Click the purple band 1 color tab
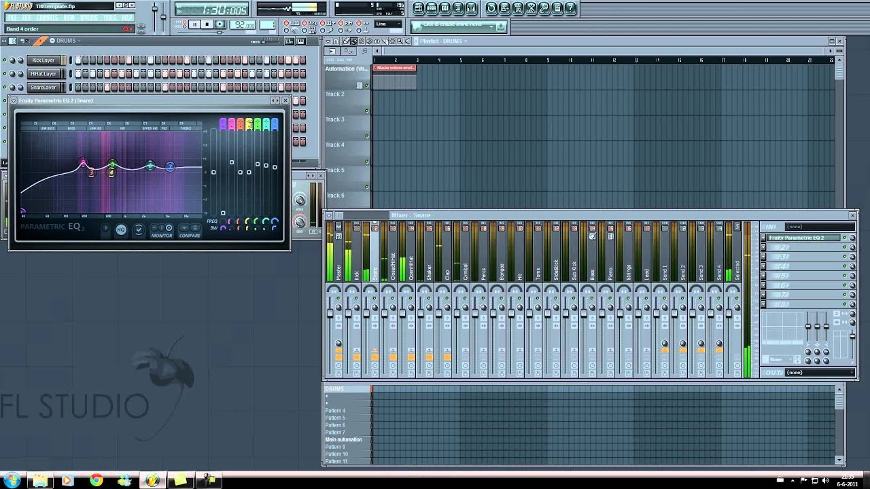 [x=223, y=124]
